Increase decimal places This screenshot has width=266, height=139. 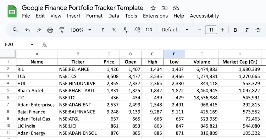137,30
